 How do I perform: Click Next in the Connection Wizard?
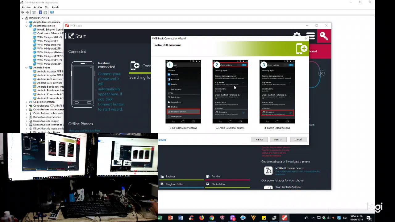tap(278, 140)
